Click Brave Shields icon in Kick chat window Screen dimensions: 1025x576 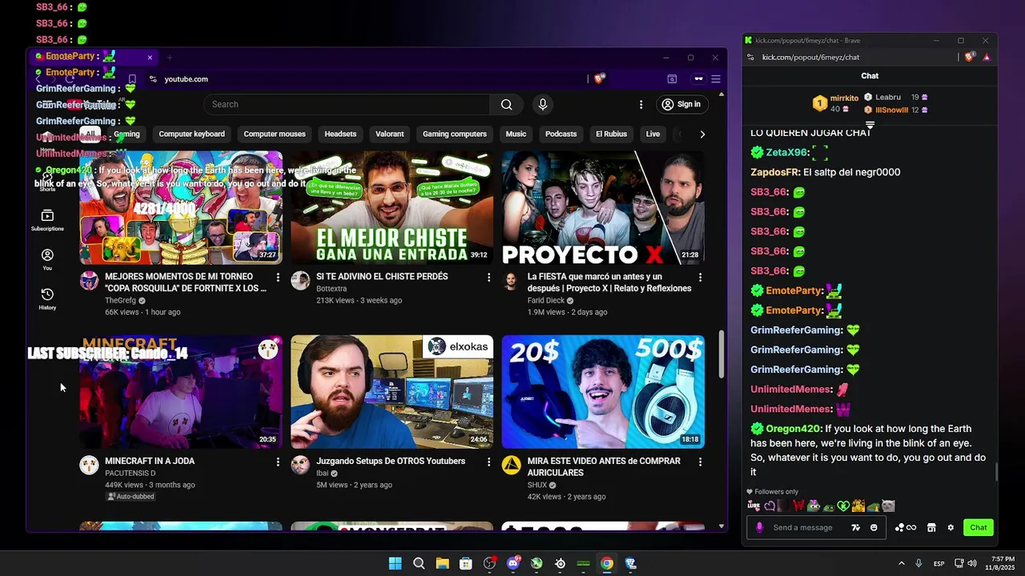tap(970, 57)
